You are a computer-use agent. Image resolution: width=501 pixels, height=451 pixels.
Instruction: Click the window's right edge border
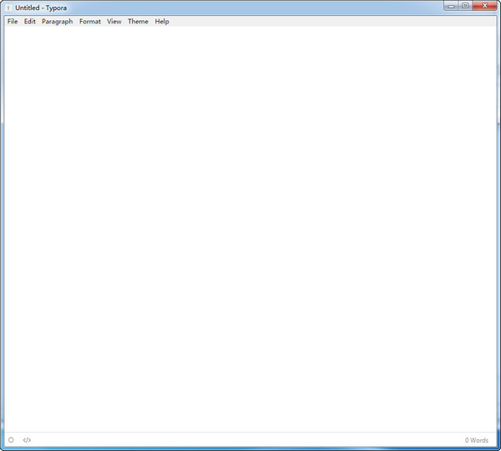tap(498, 225)
